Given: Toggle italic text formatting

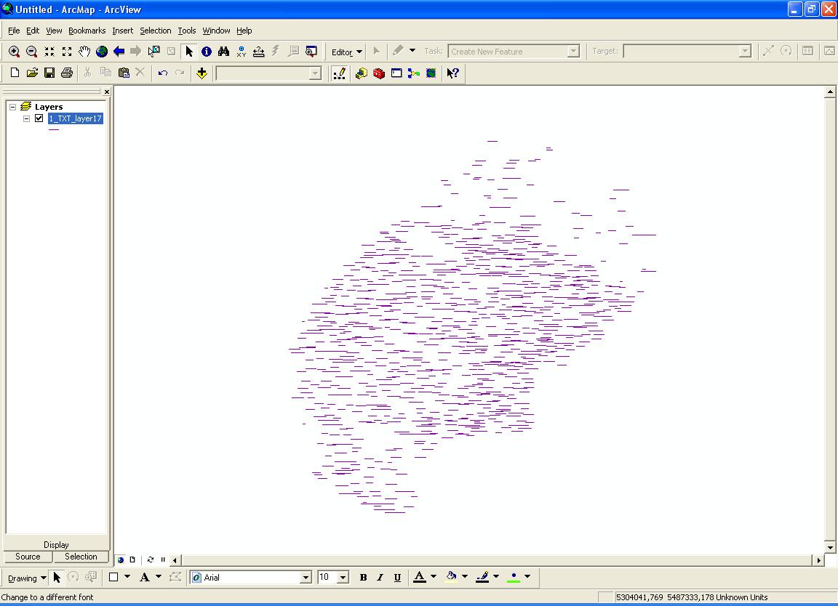Looking at the screenshot, I should (x=380, y=577).
